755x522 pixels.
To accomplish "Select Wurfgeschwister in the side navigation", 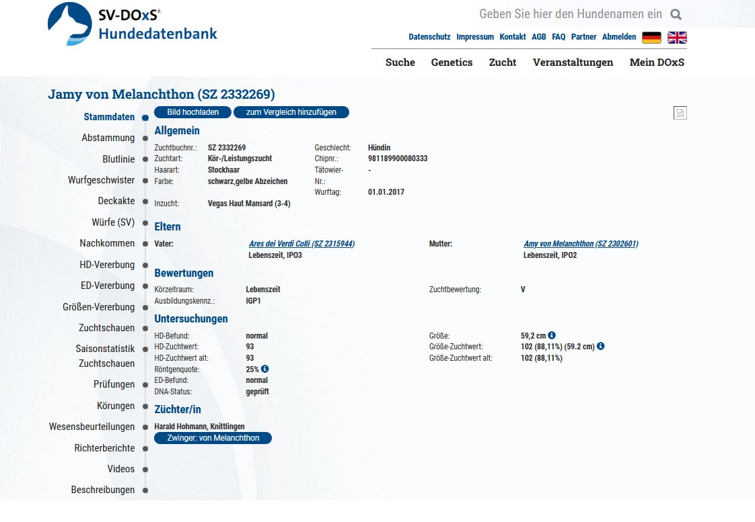I will [101, 180].
